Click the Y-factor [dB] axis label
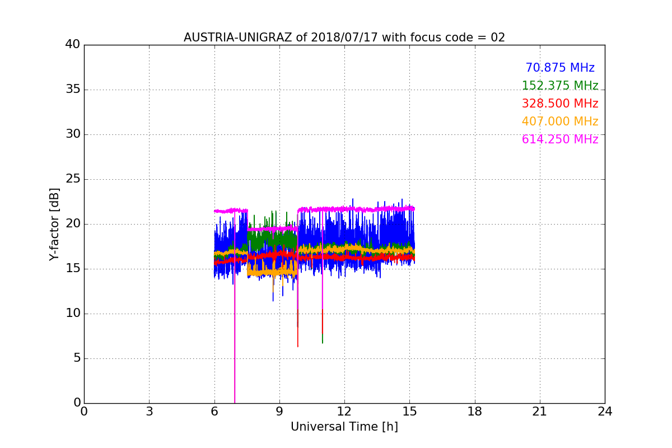Screen dimensions: 672x448 54,224
